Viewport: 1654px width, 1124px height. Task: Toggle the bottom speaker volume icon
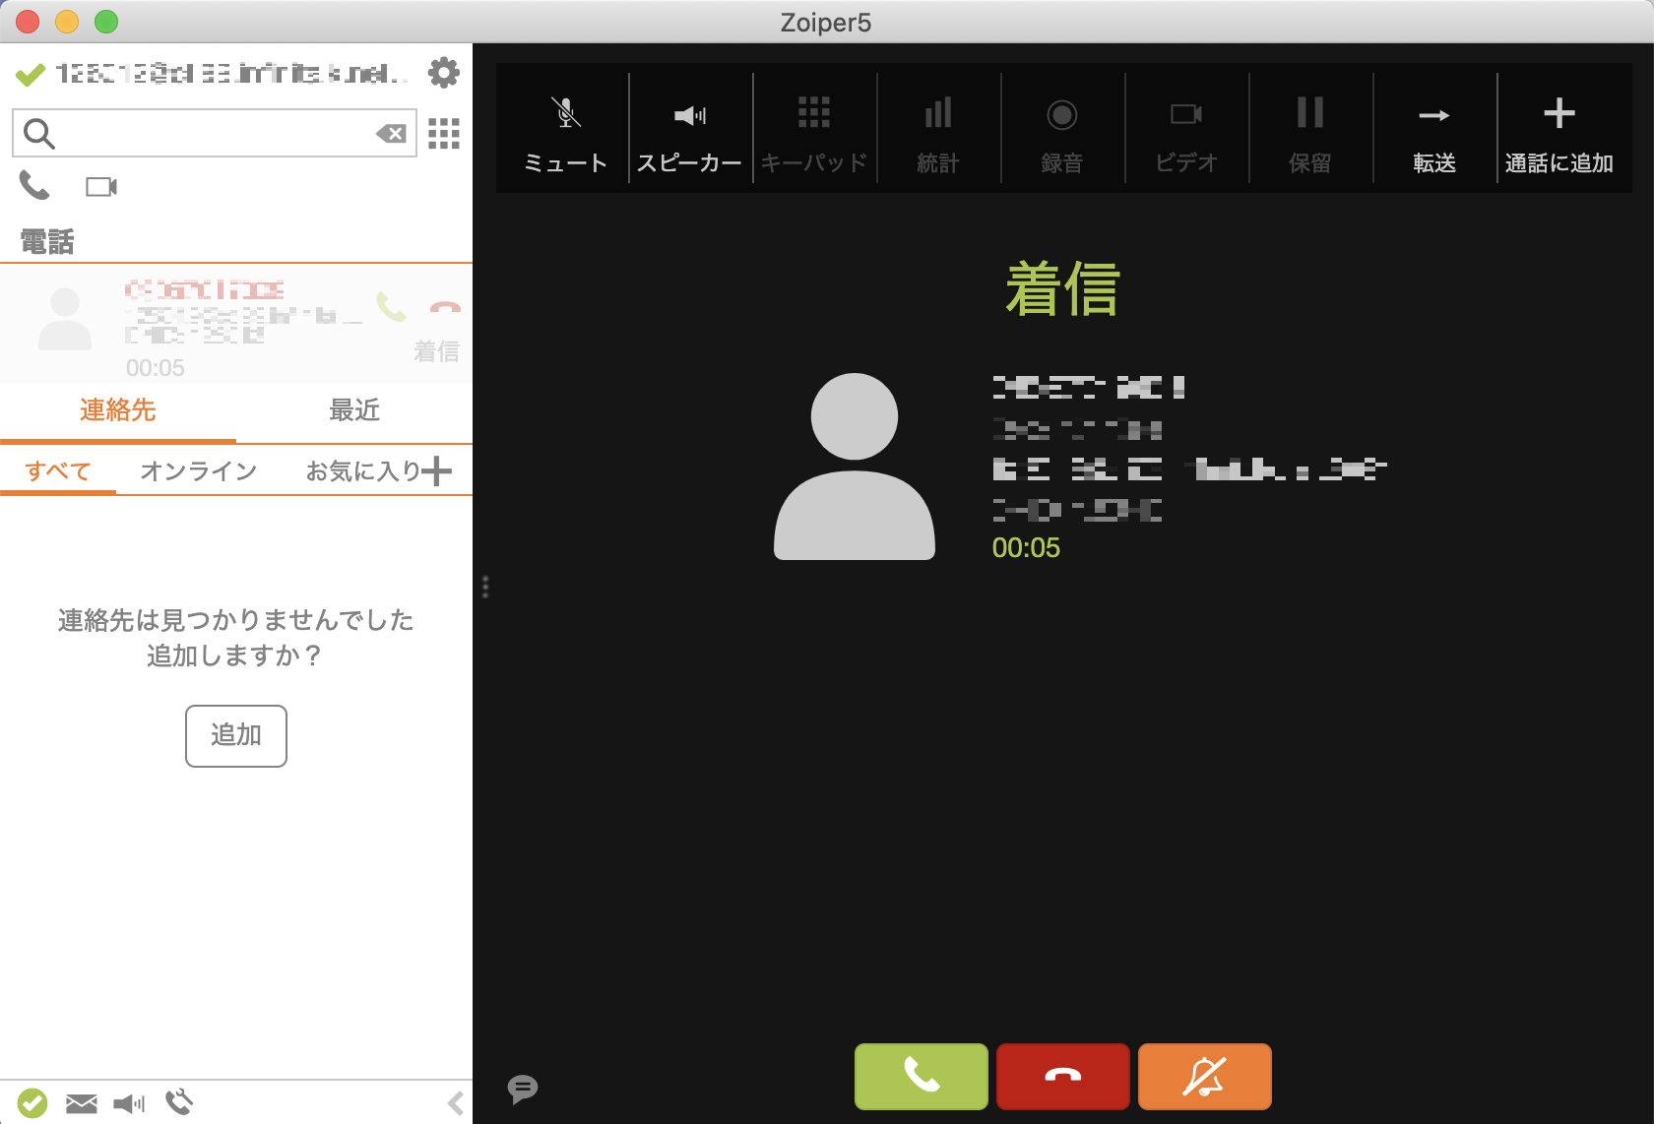click(x=129, y=1103)
